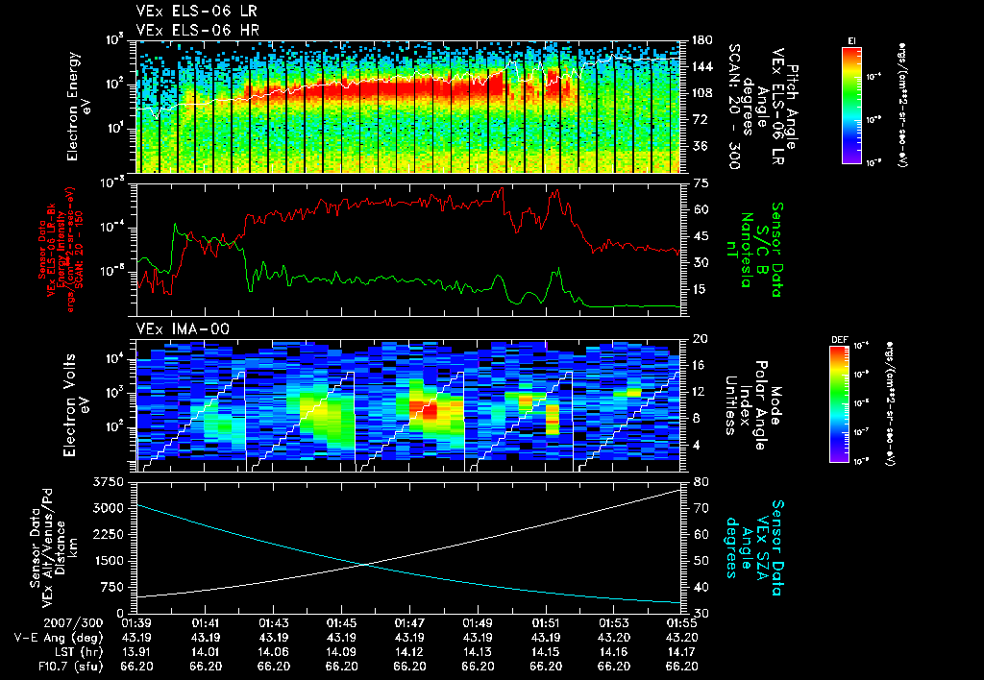Click the 01:43 time tick label
Screen dimensions: 984x680
click(x=274, y=623)
